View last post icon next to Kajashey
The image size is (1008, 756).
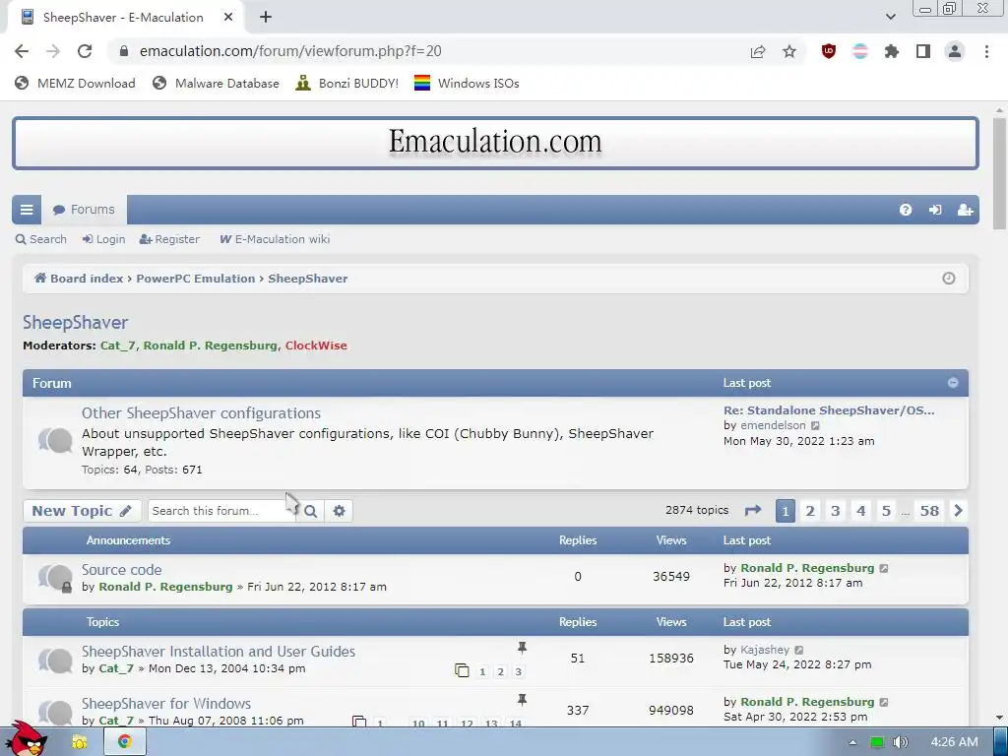tap(799, 650)
